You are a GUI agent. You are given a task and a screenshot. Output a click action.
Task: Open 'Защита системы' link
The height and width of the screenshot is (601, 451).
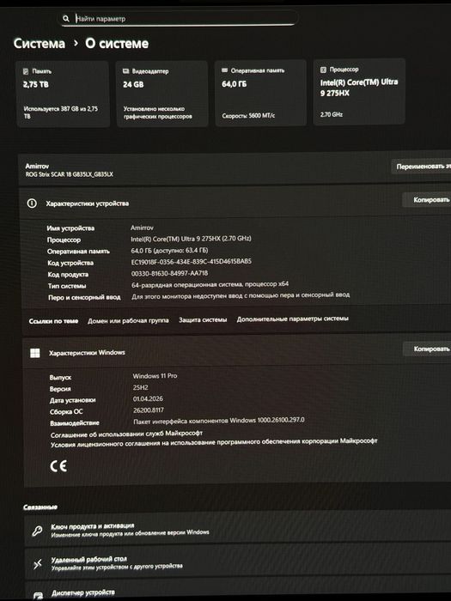(203, 319)
